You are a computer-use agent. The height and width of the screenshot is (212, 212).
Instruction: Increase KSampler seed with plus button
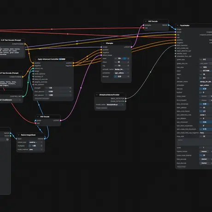pyautogui.click(x=128, y=59)
